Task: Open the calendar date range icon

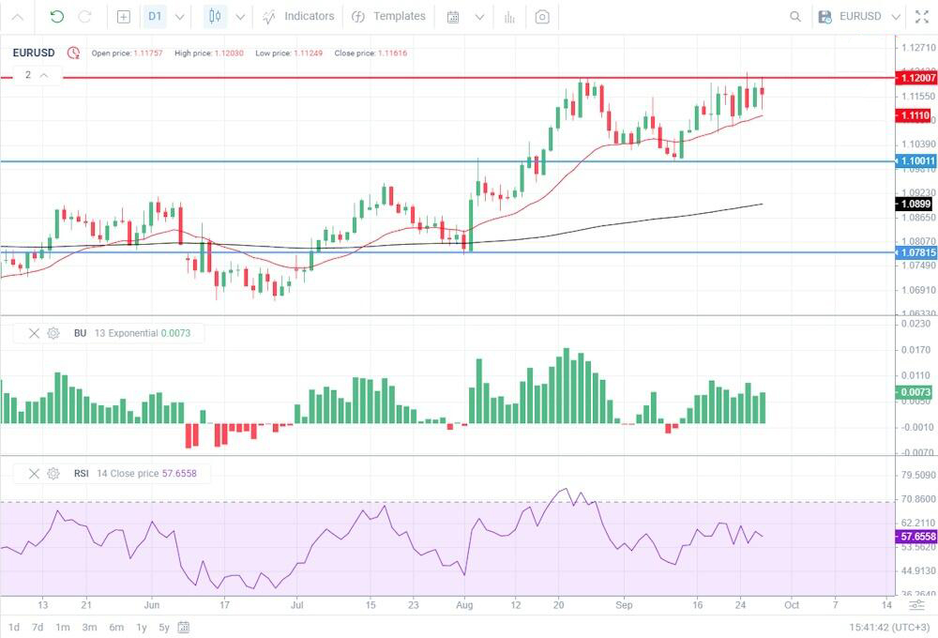Action: coord(453,17)
